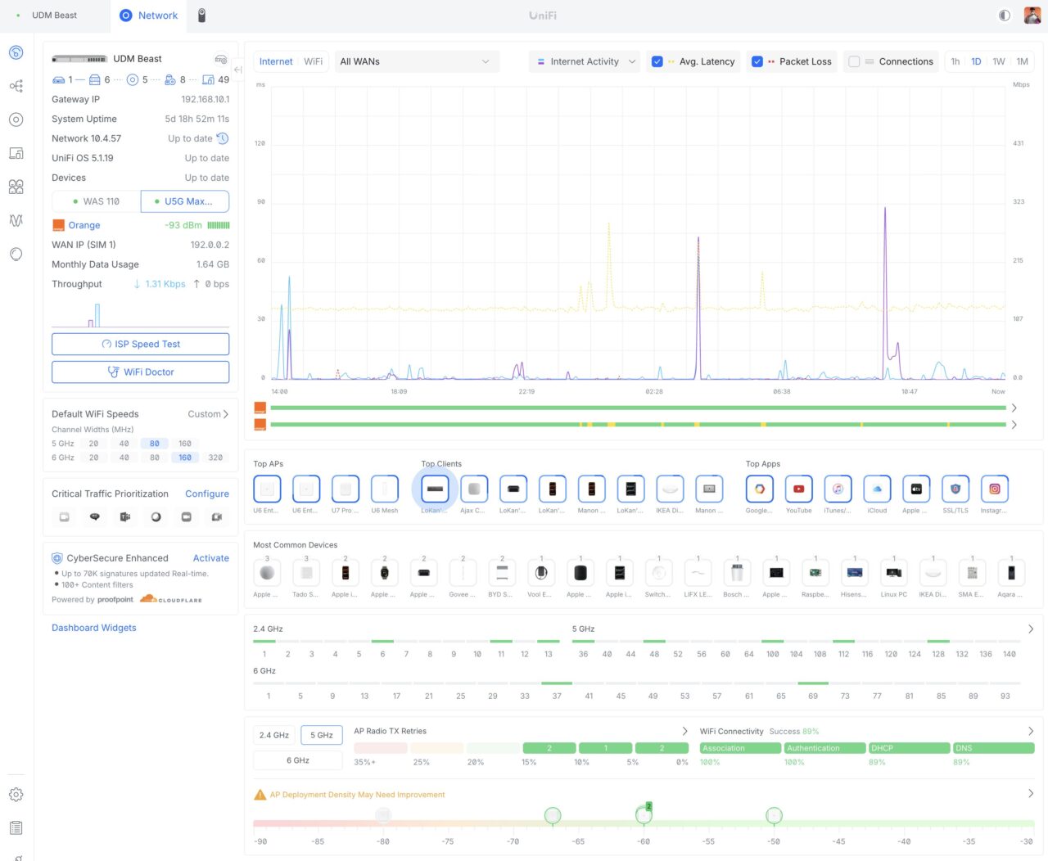The width and height of the screenshot is (1048, 861).
Task: Launch WiFi Doctor
Action: (141, 372)
